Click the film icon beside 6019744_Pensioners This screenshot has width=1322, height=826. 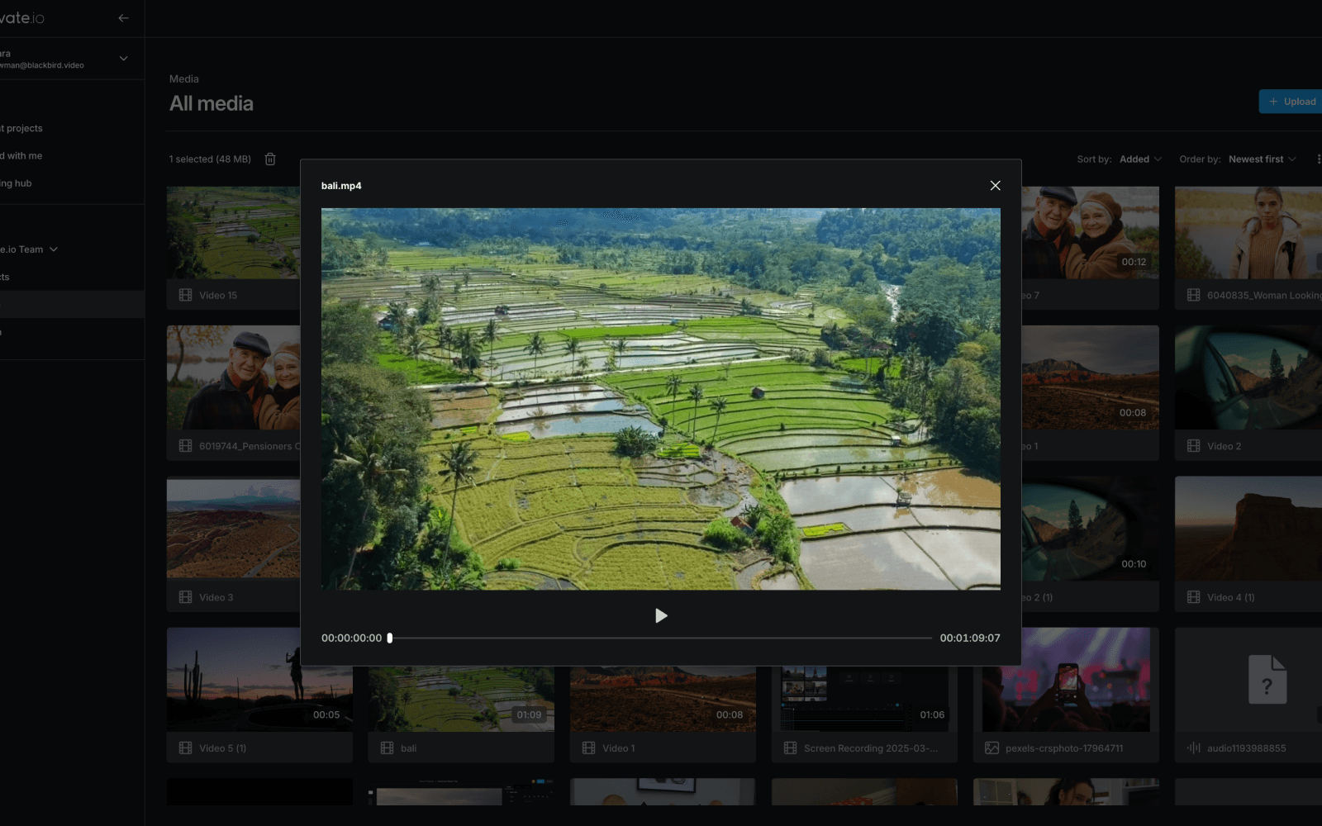pyautogui.click(x=186, y=446)
